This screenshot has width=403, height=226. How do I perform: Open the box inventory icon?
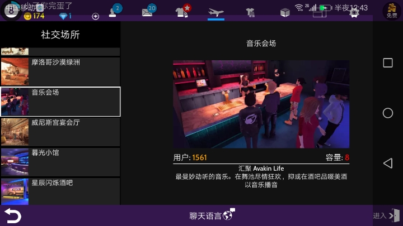coord(285,12)
